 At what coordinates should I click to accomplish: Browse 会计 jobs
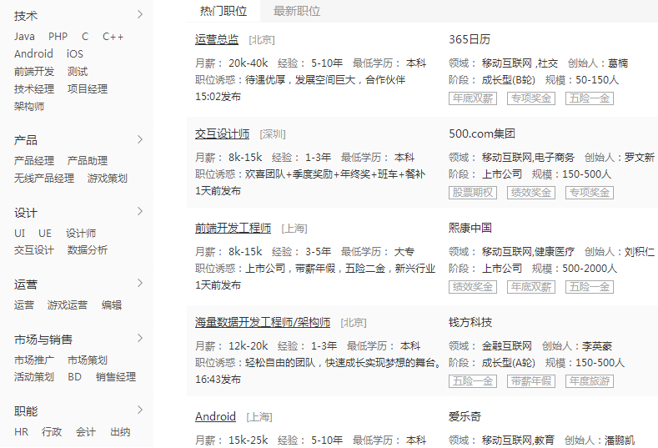86,431
